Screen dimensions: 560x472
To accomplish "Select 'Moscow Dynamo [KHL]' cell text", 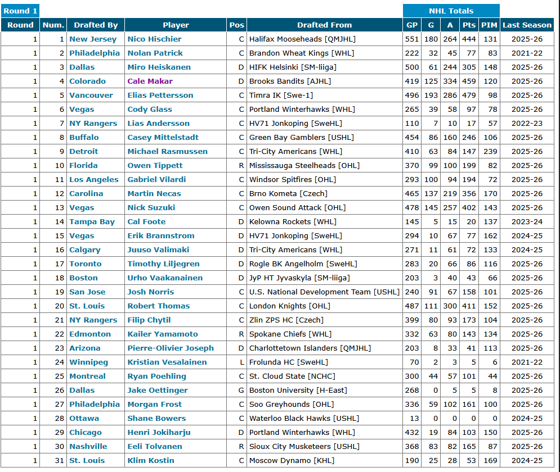I will click(x=292, y=460).
